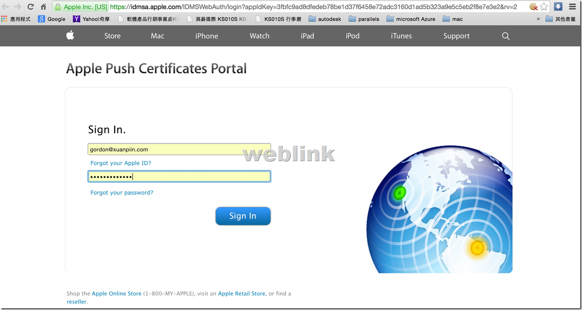
Task: Open the parallels bookmark folder
Action: (364, 19)
